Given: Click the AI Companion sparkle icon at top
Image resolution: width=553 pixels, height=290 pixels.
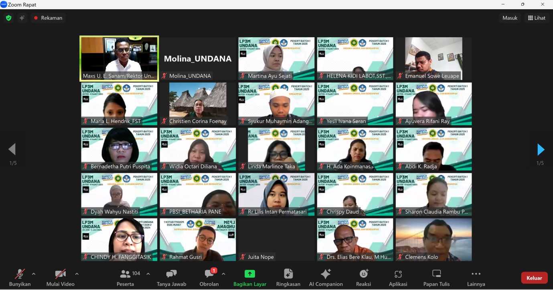Looking at the screenshot, I should click(x=22, y=18).
